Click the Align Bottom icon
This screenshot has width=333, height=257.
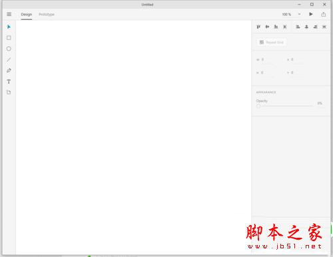276,27
